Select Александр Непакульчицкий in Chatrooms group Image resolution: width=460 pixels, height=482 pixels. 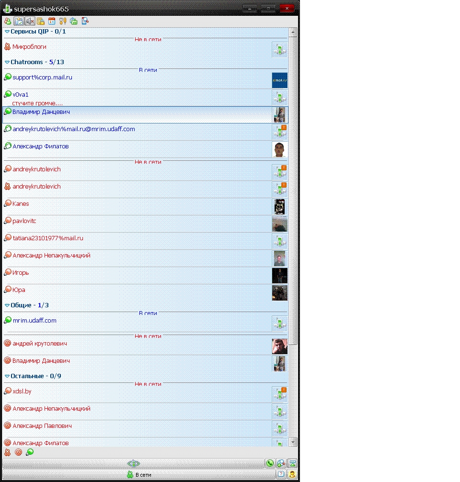[x=145, y=258]
